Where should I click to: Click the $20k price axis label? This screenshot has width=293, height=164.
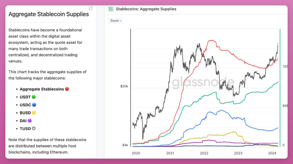pos(124,86)
